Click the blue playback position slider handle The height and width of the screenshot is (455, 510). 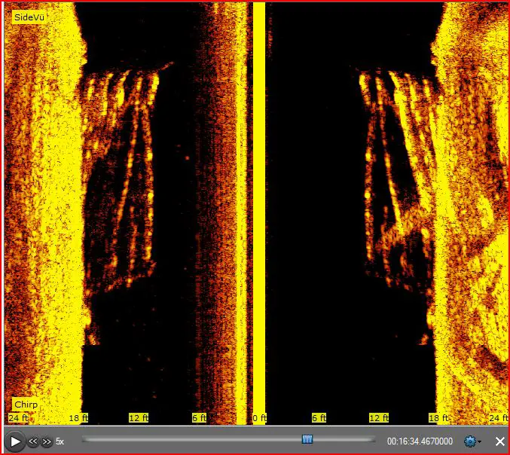[307, 439]
